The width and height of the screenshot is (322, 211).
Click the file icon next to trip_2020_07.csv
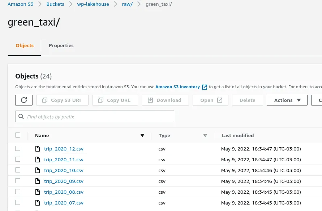(x=38, y=203)
